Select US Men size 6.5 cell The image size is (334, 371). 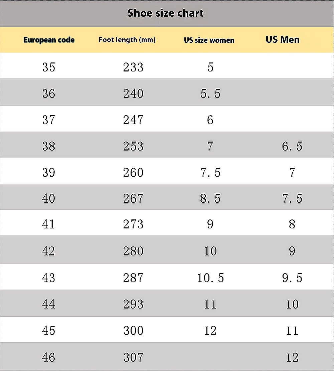(292, 146)
